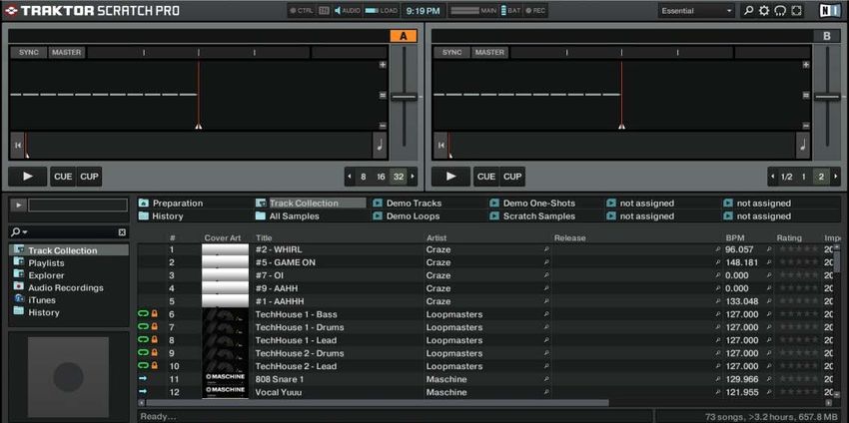Toggle SYNC on Deck A

tap(29, 53)
